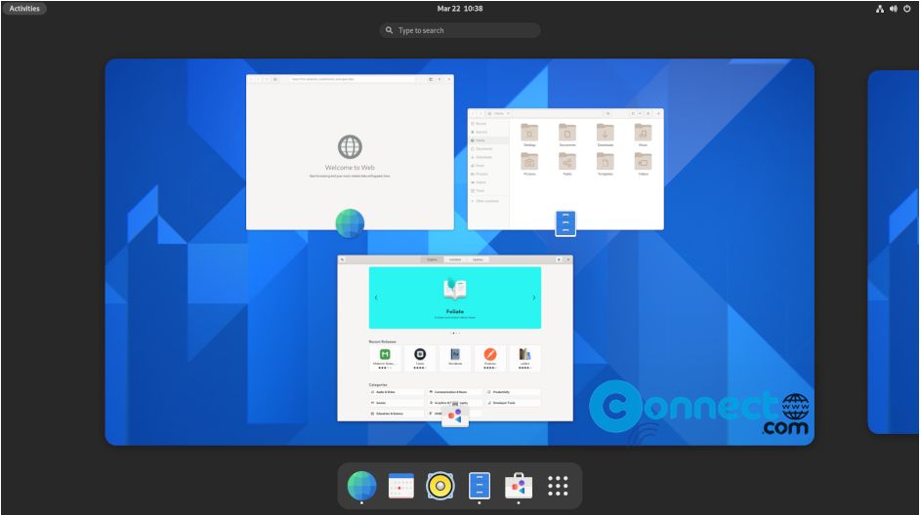The height and width of the screenshot is (515, 921).
Task: Open Rhythmbox speaker icon in dock
Action: pos(440,485)
